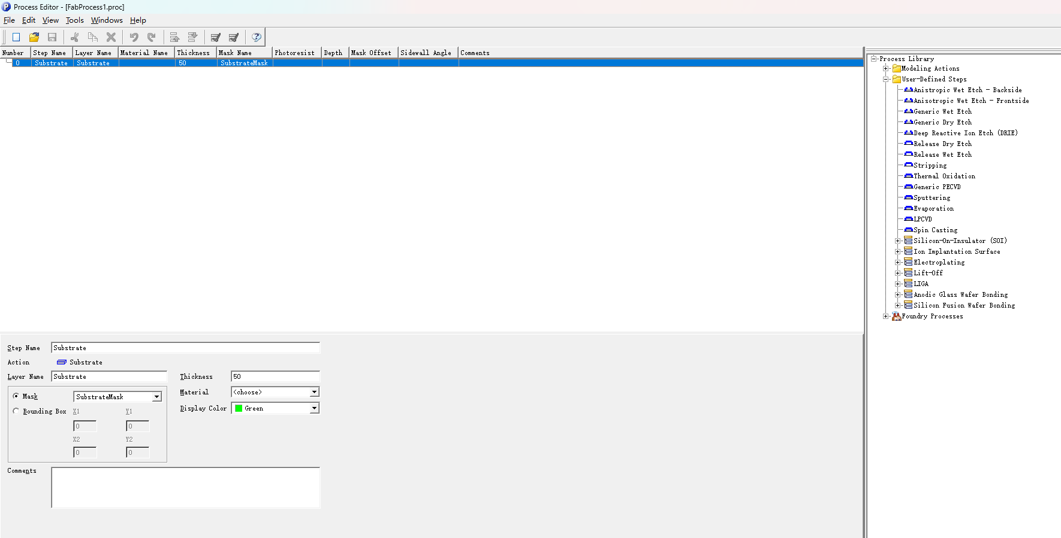Viewport: 1061px width, 538px height.
Task: Open a process file with folder icon
Action: [34, 37]
